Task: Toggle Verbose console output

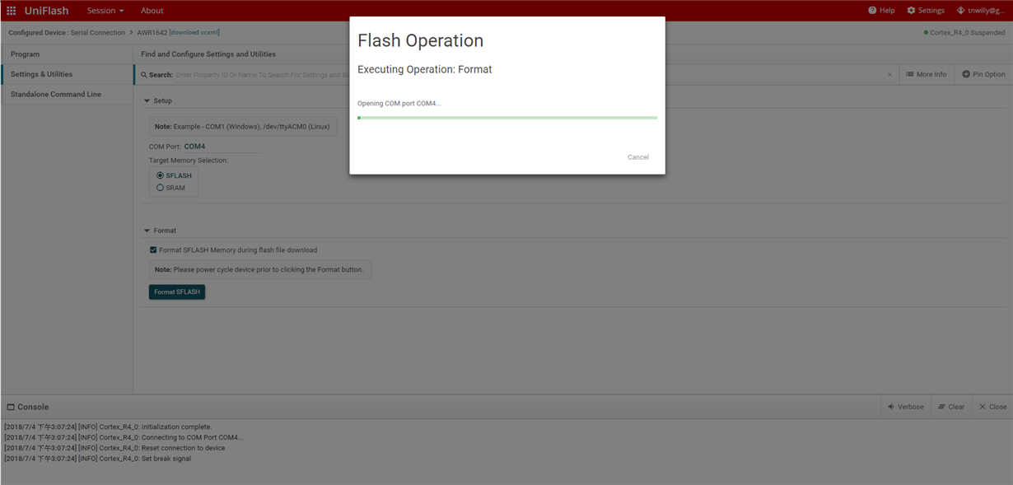Action: coord(905,407)
